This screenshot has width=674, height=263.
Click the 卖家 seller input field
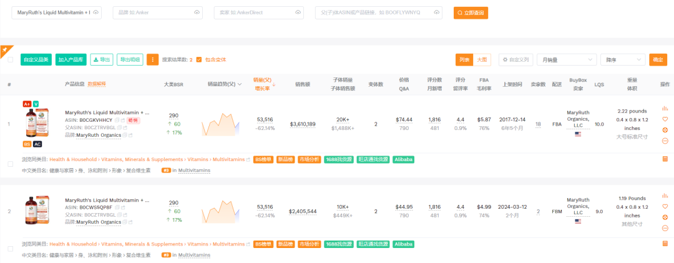click(x=256, y=12)
